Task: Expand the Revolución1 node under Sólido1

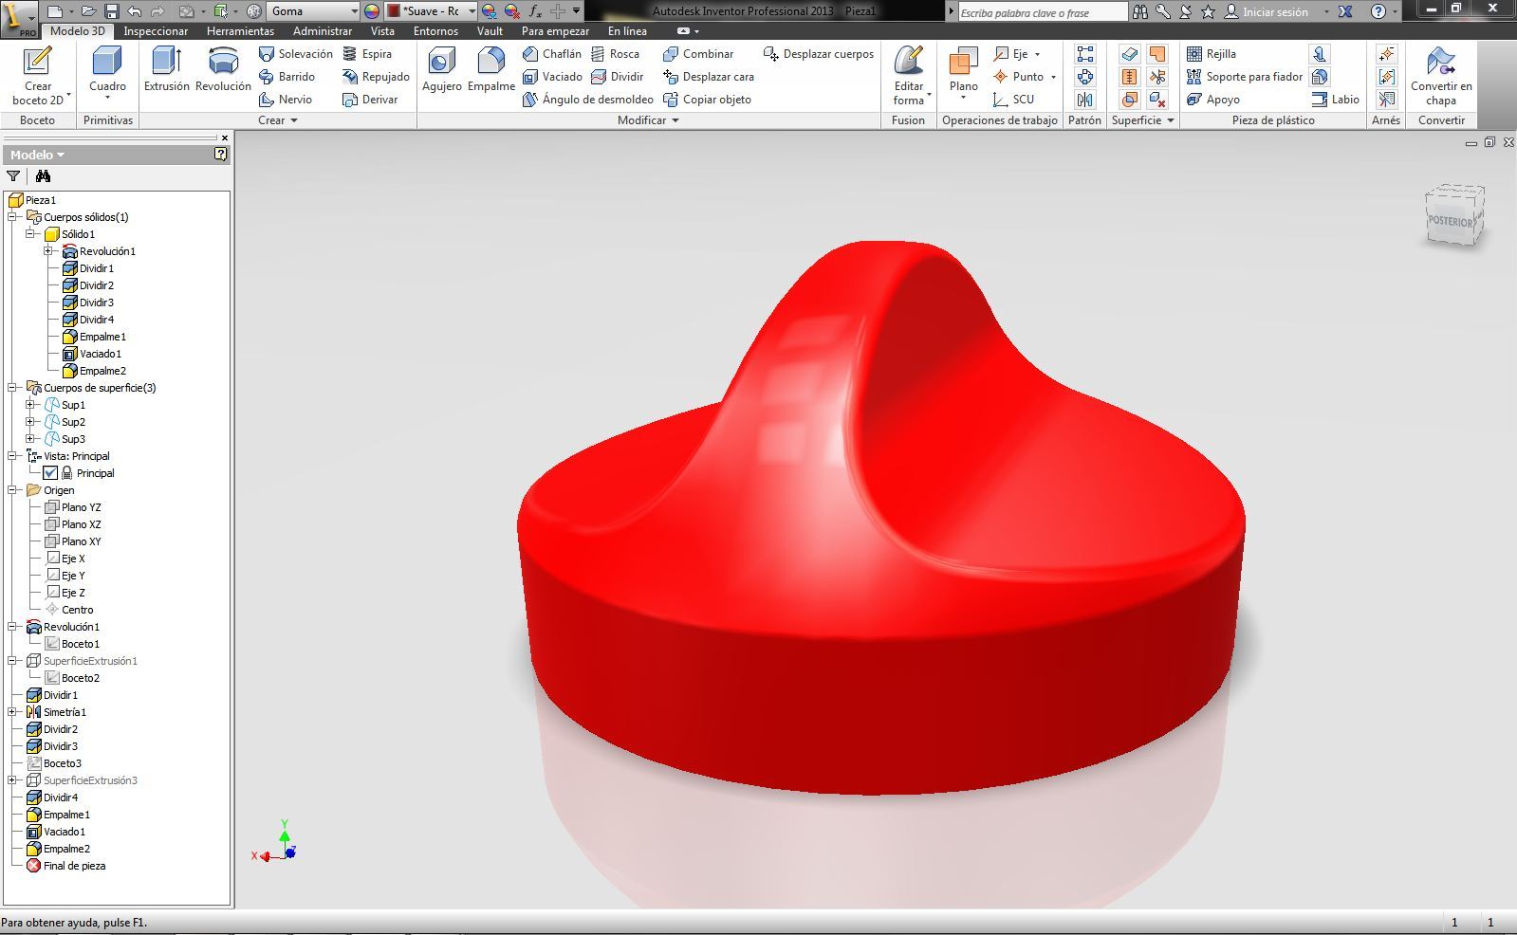Action: 48,251
